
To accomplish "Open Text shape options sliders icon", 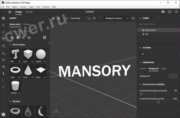I will (19, 62).
